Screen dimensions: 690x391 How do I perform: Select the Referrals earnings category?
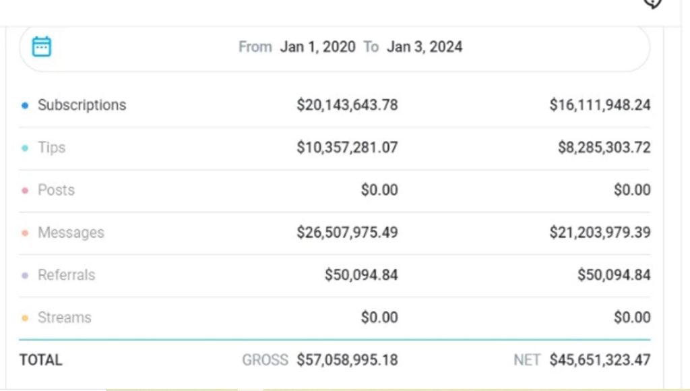(66, 275)
